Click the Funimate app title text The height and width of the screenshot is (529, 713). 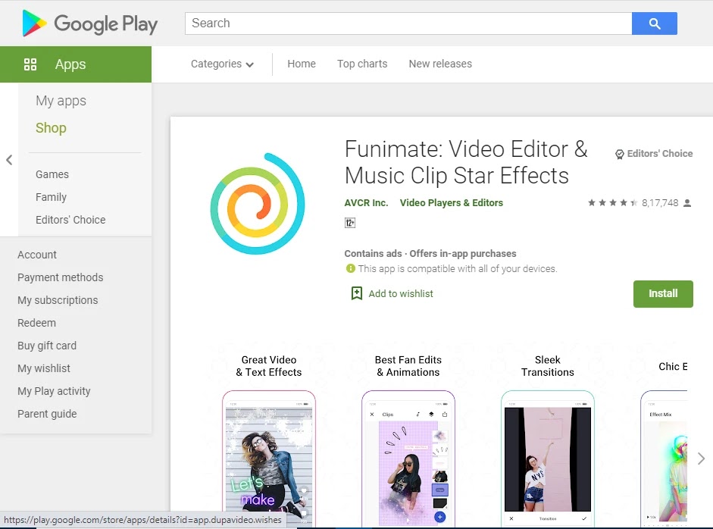(466, 162)
